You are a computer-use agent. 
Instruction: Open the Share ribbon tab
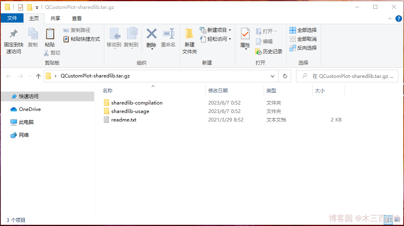[55, 18]
